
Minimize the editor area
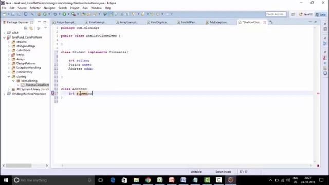click(x=310, y=22)
